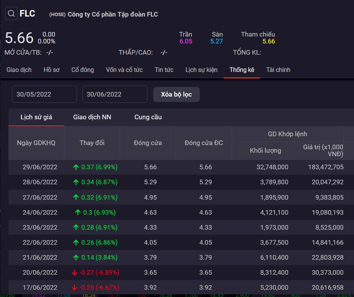Click the end date field 30/06/2022

pos(115,94)
